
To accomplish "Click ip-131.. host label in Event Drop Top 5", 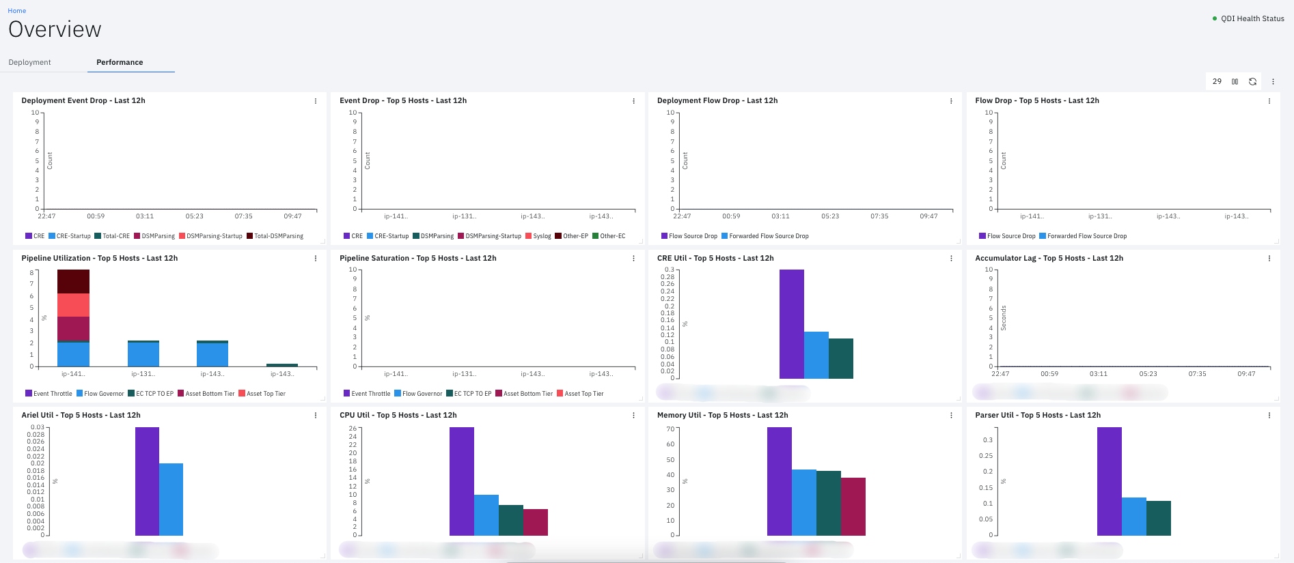I will pos(464,216).
